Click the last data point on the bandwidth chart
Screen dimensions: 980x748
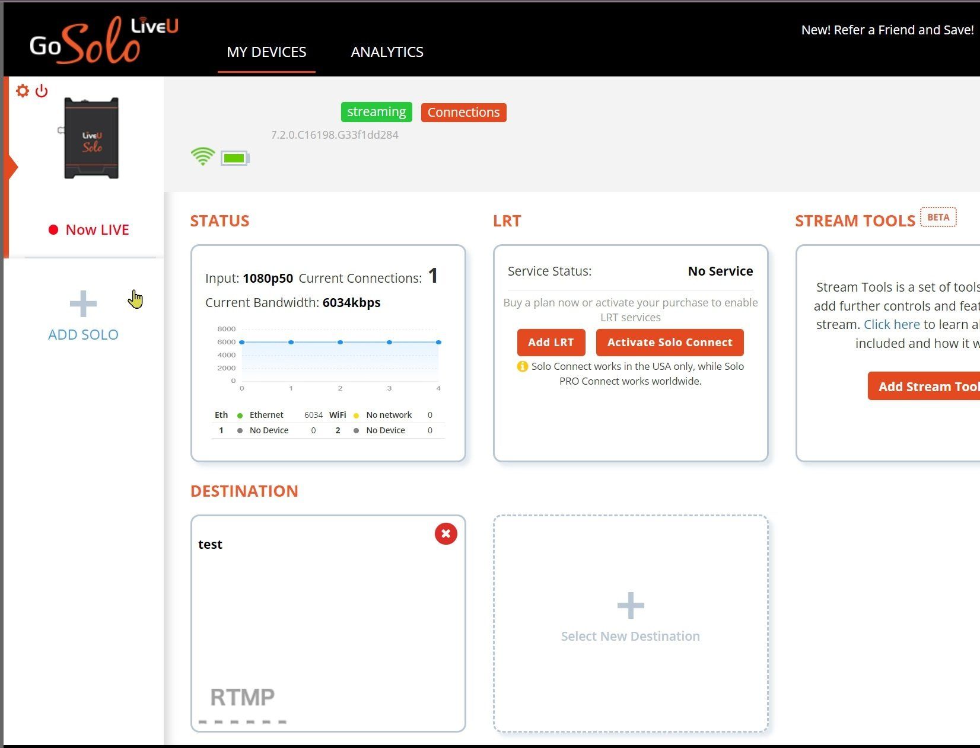438,342
